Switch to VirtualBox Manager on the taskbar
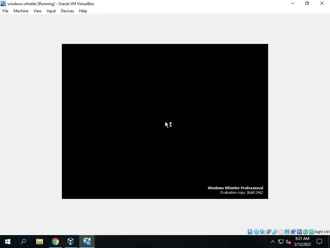This screenshot has height=248, width=330. click(71, 242)
